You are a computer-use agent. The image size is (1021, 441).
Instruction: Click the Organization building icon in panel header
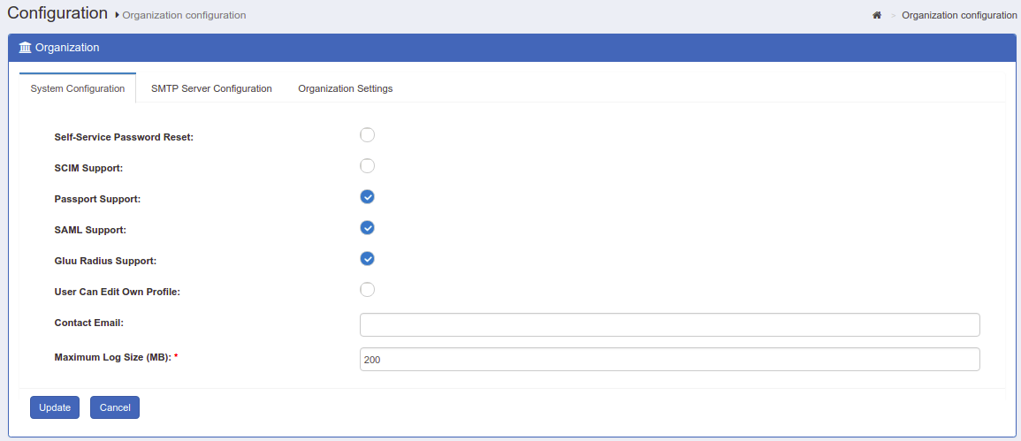(25, 48)
